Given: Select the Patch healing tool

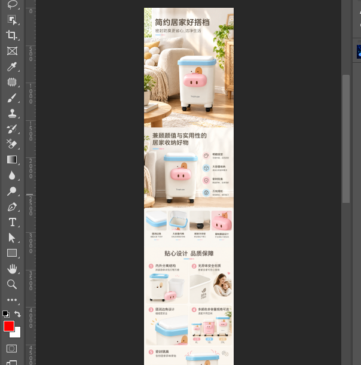Looking at the screenshot, I should point(12,82).
